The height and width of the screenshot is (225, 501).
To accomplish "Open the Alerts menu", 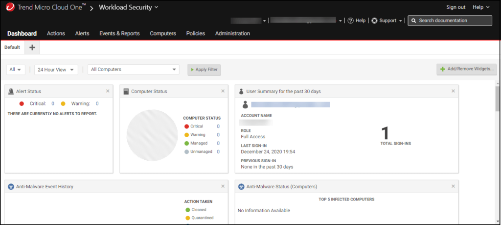I will point(82,33).
